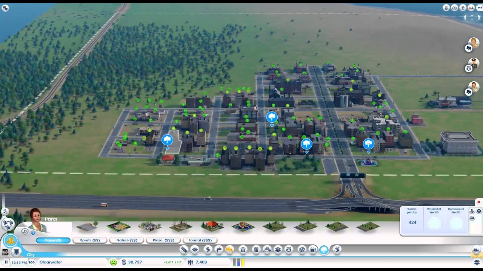Open the three-dots options menu
Image resolution: width=483 pixels, height=271 pixels.
click(x=480, y=8)
